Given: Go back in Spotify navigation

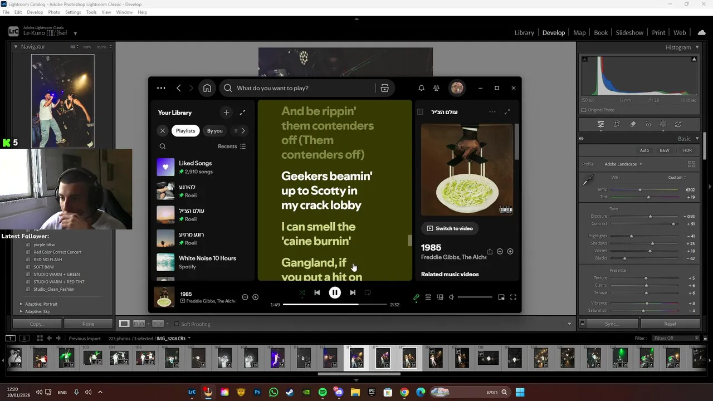Looking at the screenshot, I should pos(178,88).
